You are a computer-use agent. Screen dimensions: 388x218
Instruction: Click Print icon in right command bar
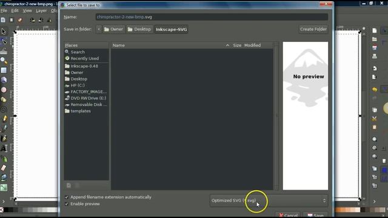375,56
